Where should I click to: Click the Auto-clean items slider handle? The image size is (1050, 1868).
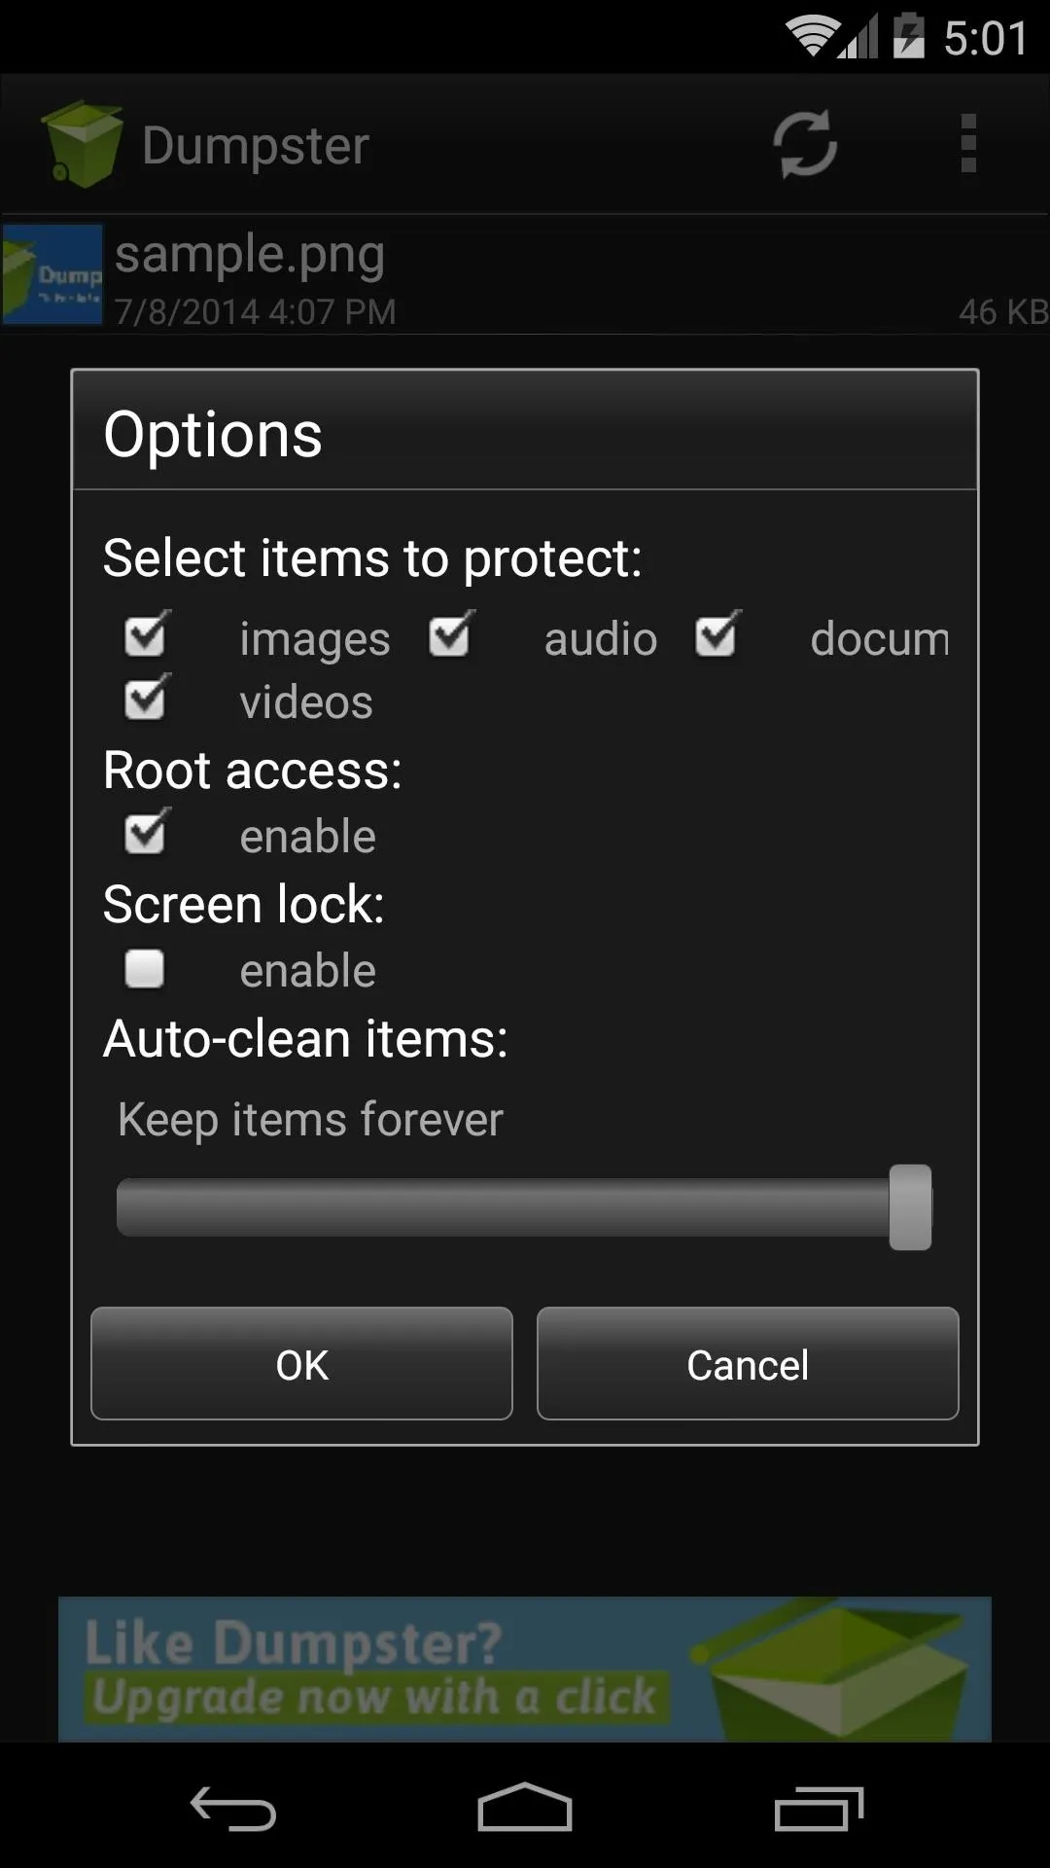pos(910,1207)
